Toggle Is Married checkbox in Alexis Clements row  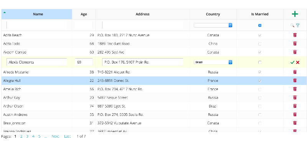[260, 62]
